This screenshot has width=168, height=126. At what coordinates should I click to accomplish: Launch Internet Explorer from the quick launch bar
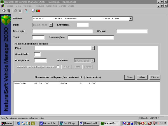pyautogui.click(x=18, y=123)
